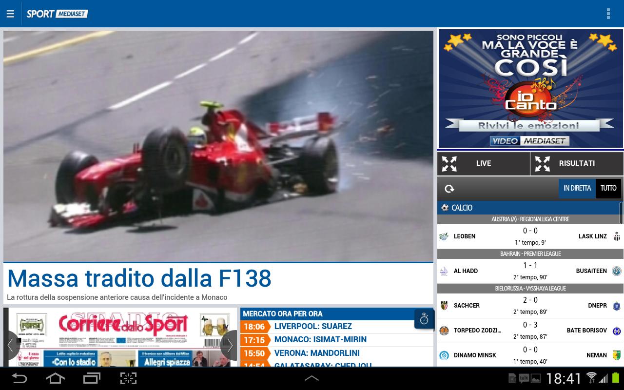Tap the Leoben club crest

click(x=444, y=236)
